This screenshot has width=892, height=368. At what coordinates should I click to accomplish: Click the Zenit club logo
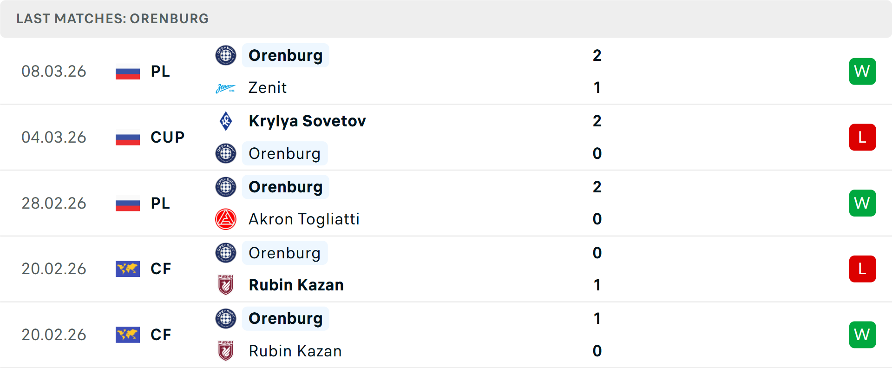226,88
